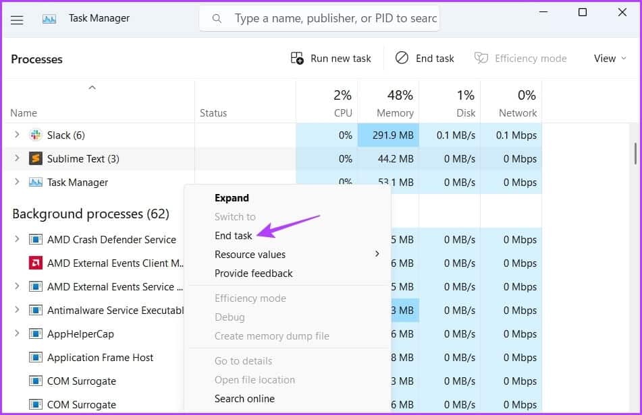
Task: Select the AMD Crash Defender Service name
Action: tap(111, 240)
